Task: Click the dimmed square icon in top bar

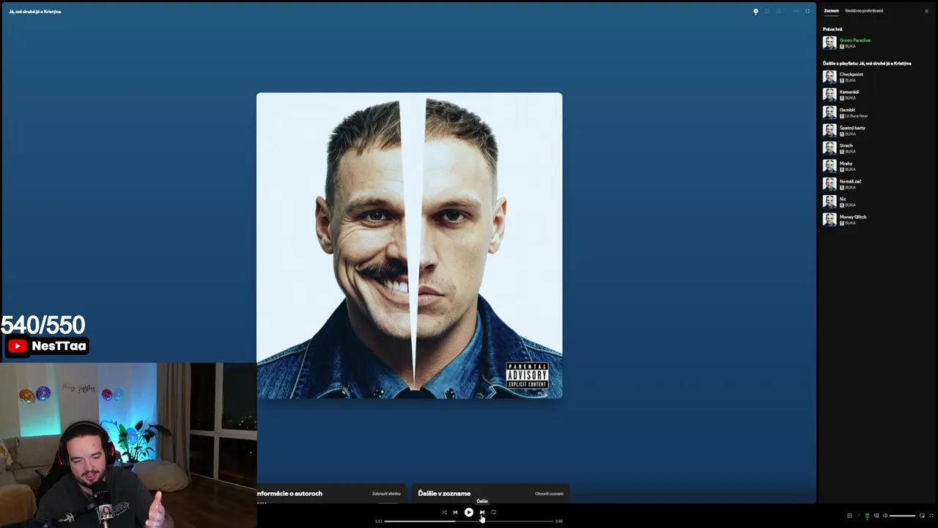Action: click(x=767, y=11)
